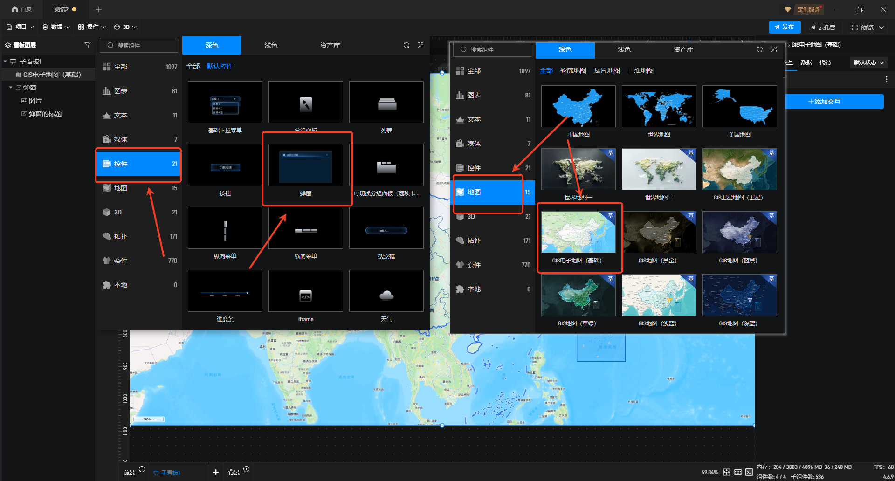The width and height of the screenshot is (895, 481).
Task: Collapse the 子看板1 tree node
Action: point(5,62)
